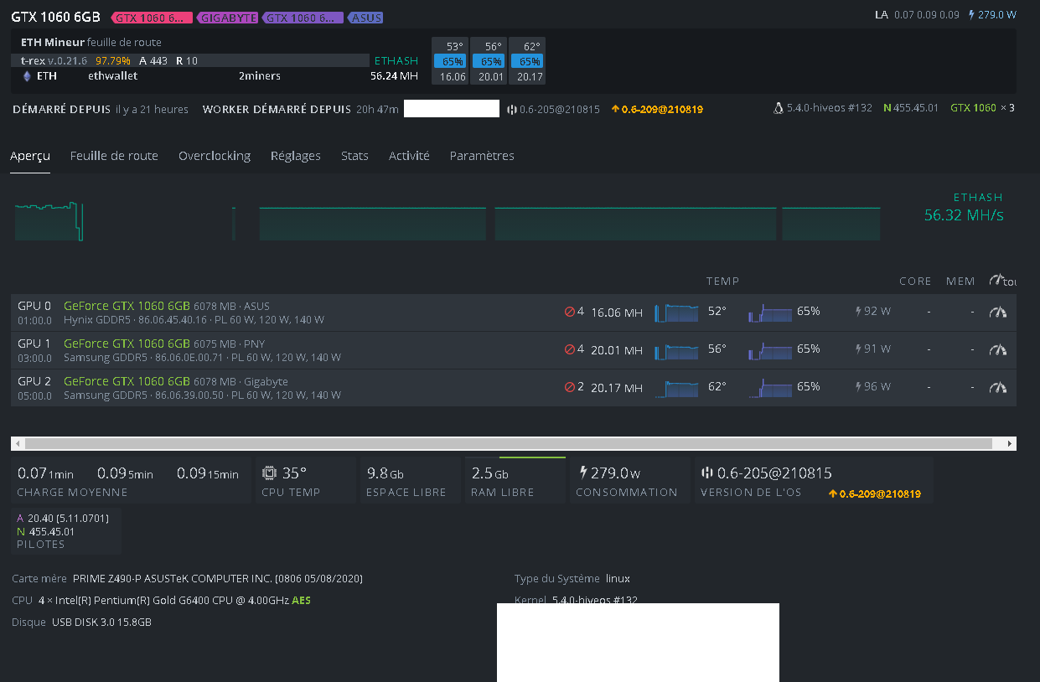The height and width of the screenshot is (682, 1040).
Task: Open the Paramètres tab
Action: pyautogui.click(x=482, y=156)
